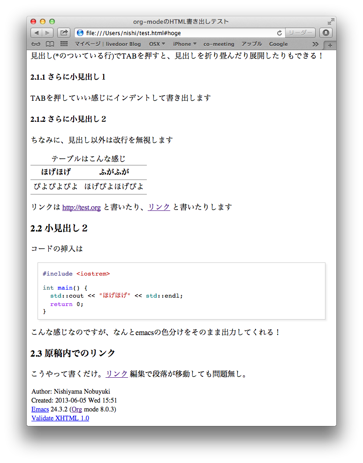Open the アップル bookmark
This screenshot has width=363, height=463.
(251, 44)
